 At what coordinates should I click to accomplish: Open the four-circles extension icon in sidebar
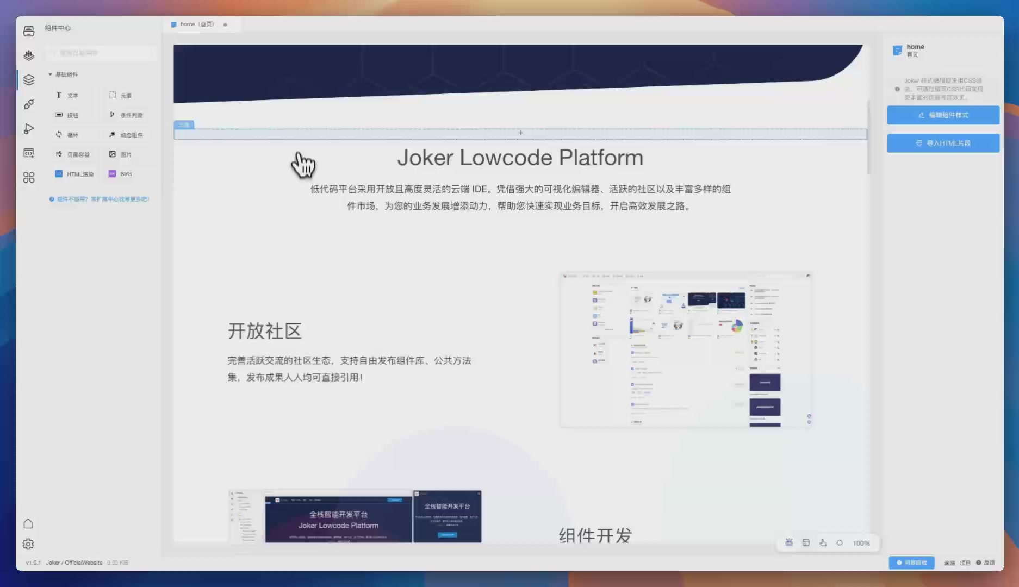click(29, 177)
